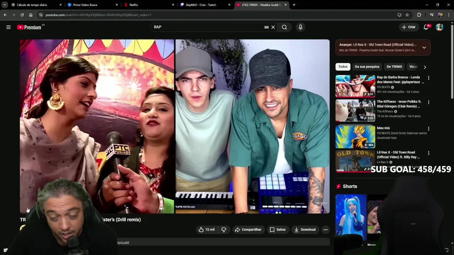Select the Da sua pesquisa chip
Image resolution: width=454 pixels, height=255 pixels.
[x=367, y=67]
